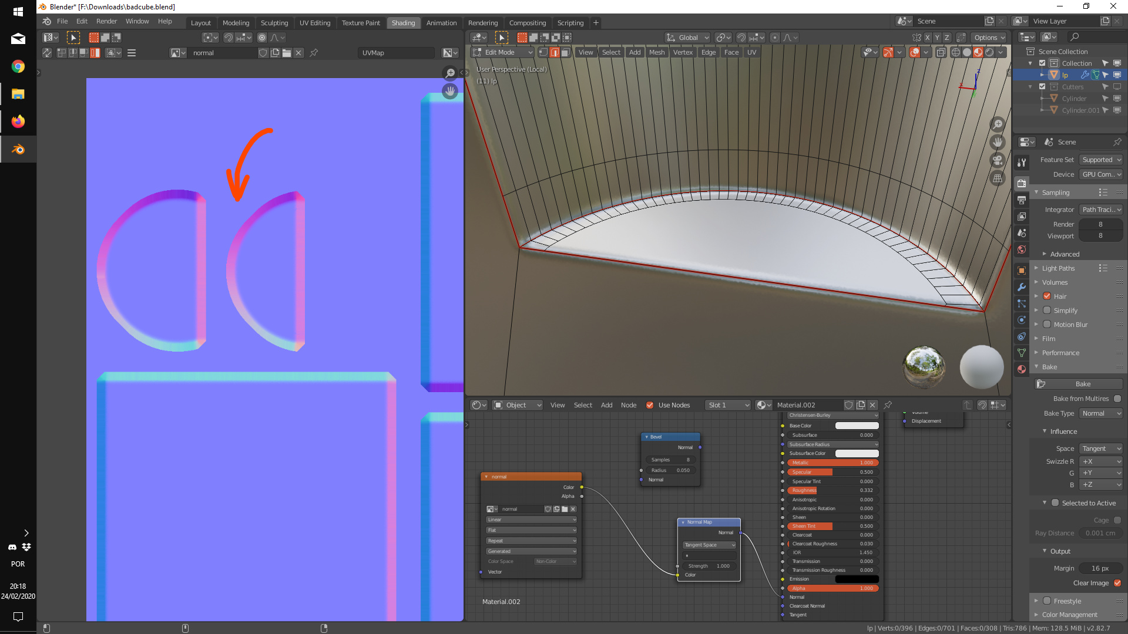1128x634 pixels.
Task: Expand the Advanced section under Sampling
Action: [x=1063, y=254]
